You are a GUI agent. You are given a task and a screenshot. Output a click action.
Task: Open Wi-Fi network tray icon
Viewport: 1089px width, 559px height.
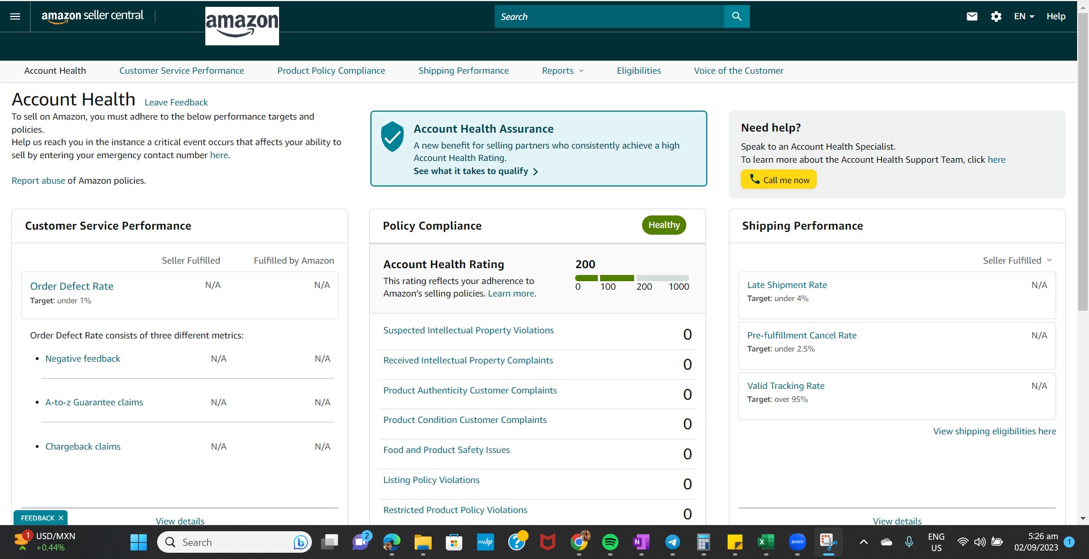pyautogui.click(x=963, y=542)
